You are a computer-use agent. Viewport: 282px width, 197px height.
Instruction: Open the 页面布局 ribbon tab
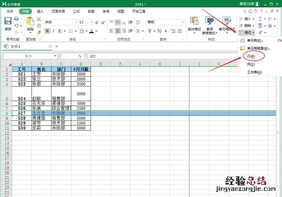point(58,11)
